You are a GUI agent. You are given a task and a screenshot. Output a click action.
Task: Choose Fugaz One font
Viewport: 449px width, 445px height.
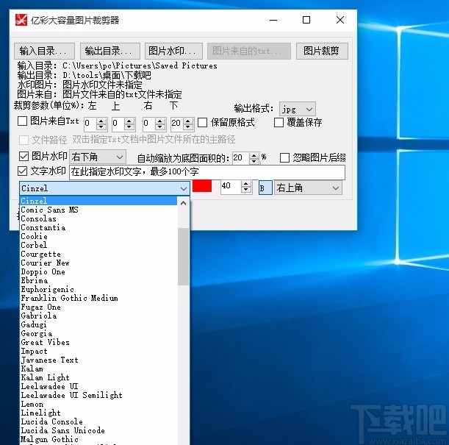98,307
